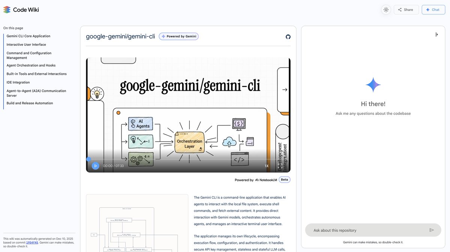Viewport: 450px width, 252px height.
Task: Go to Built-in Tools and External Interactions
Action: click(36, 74)
